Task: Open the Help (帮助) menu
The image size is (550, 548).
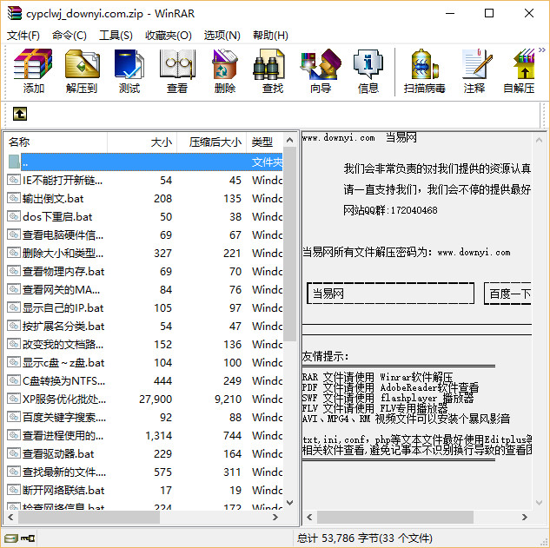Action: click(270, 35)
